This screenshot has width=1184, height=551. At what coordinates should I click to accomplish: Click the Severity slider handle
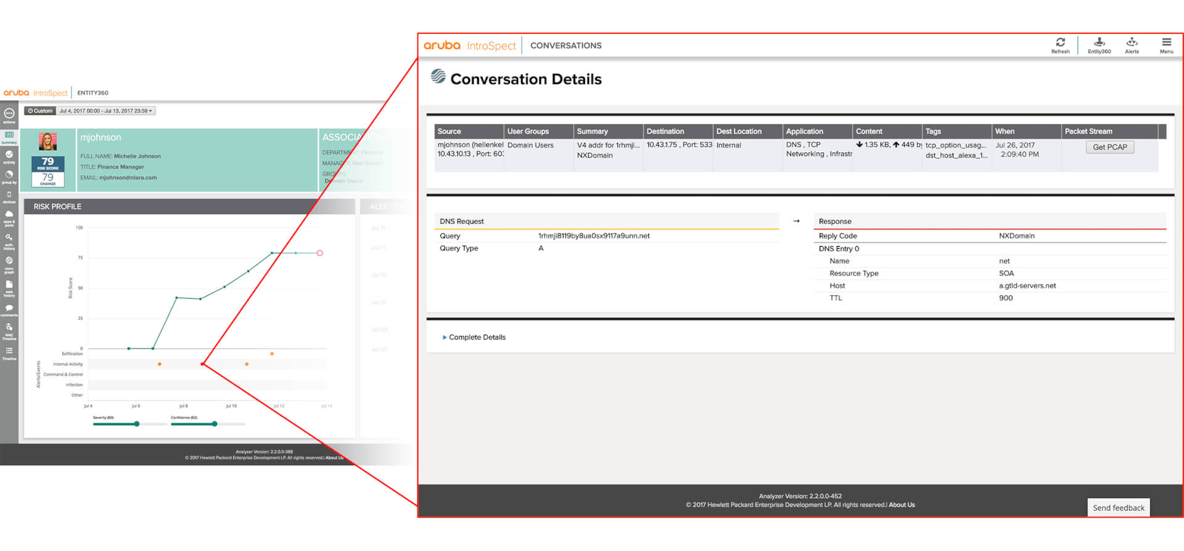[x=137, y=424]
